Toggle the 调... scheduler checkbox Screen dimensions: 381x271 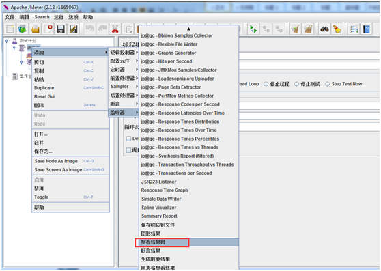[129, 150]
